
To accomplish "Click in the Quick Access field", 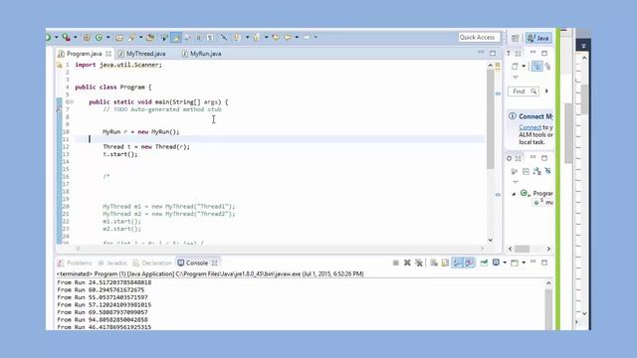I will pos(479,38).
